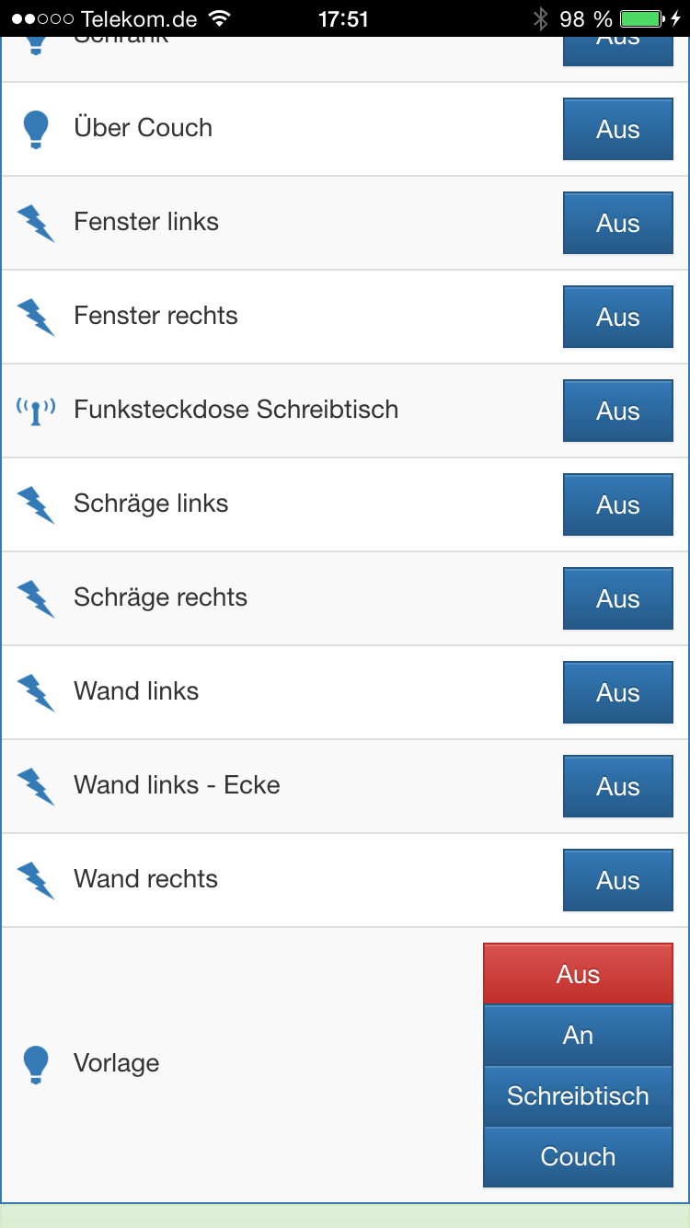Viewport: 690px width, 1228px height.
Task: Select the red Aus option for Vorlage
Action: point(578,974)
